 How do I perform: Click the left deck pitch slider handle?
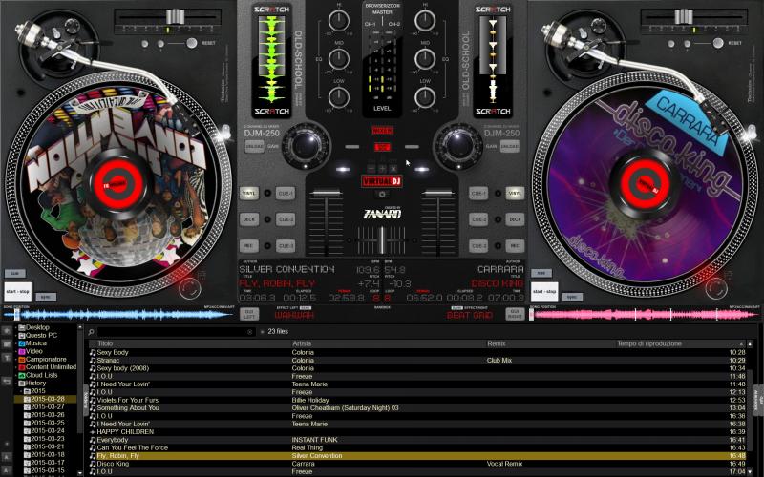175,16
